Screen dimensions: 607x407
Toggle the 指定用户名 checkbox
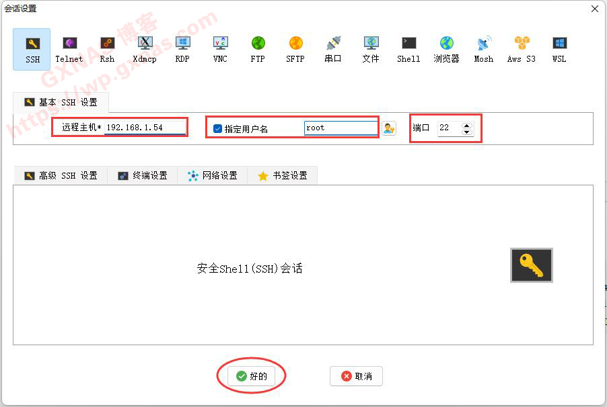pyautogui.click(x=218, y=129)
